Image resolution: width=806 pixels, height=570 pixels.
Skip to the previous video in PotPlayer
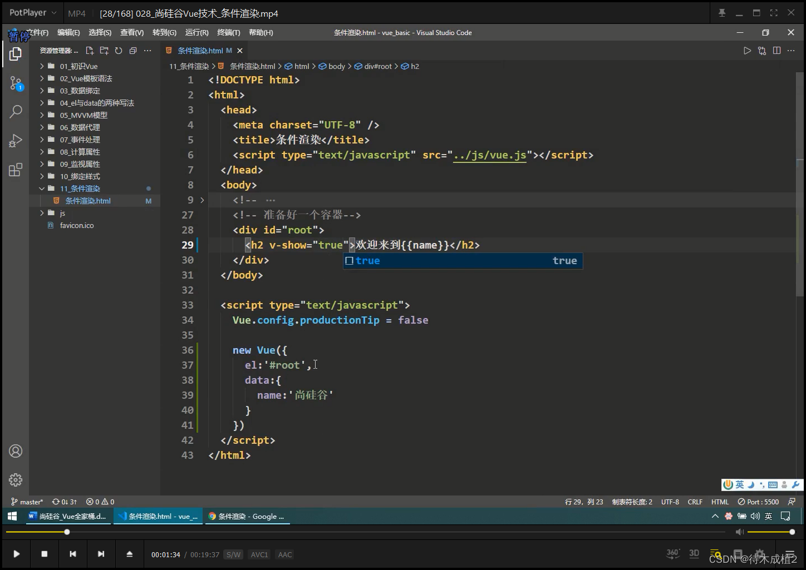[x=72, y=554]
